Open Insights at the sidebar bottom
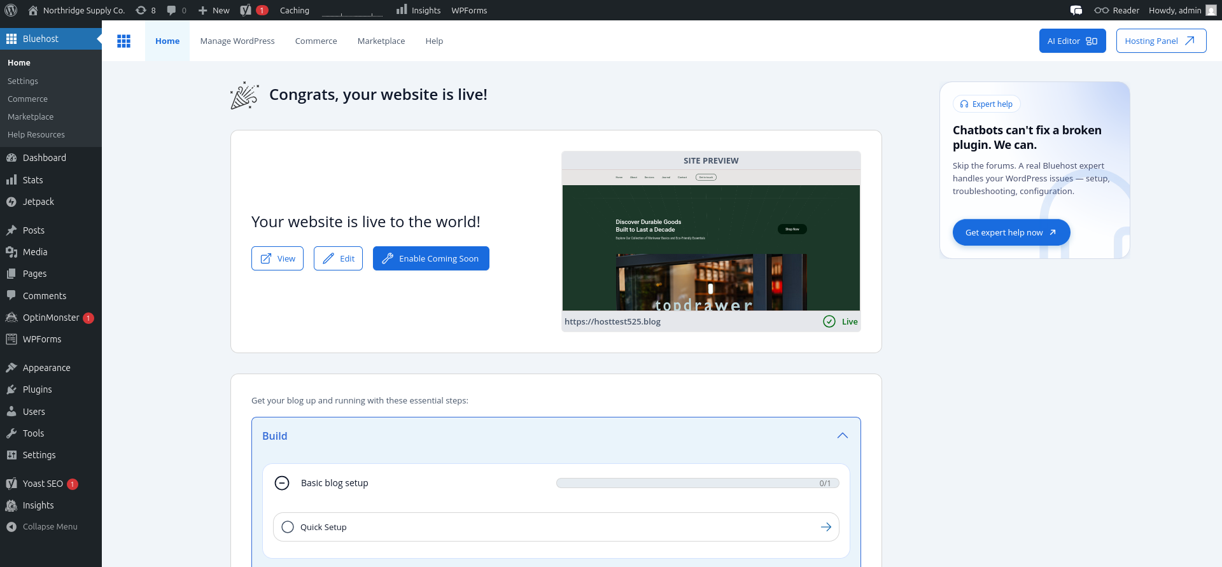Screen dimensions: 1222x567 [x=51, y=505]
